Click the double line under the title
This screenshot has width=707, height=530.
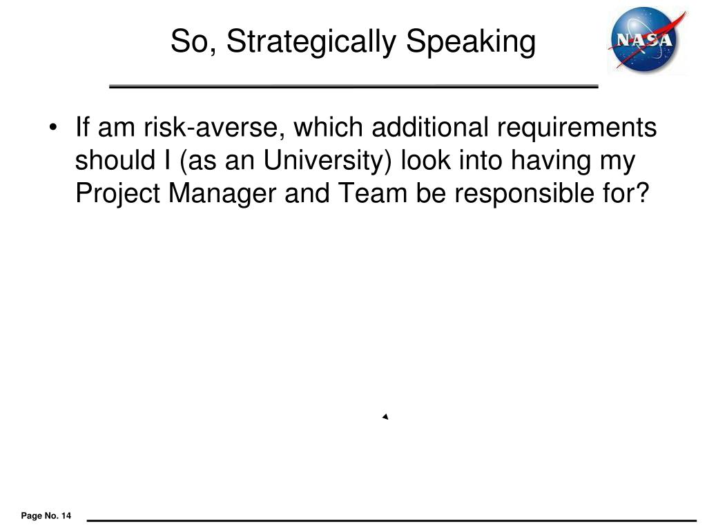pyautogui.click(x=353, y=86)
